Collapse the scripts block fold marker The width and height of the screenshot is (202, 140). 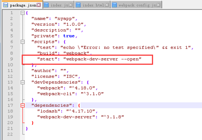(x=22, y=42)
